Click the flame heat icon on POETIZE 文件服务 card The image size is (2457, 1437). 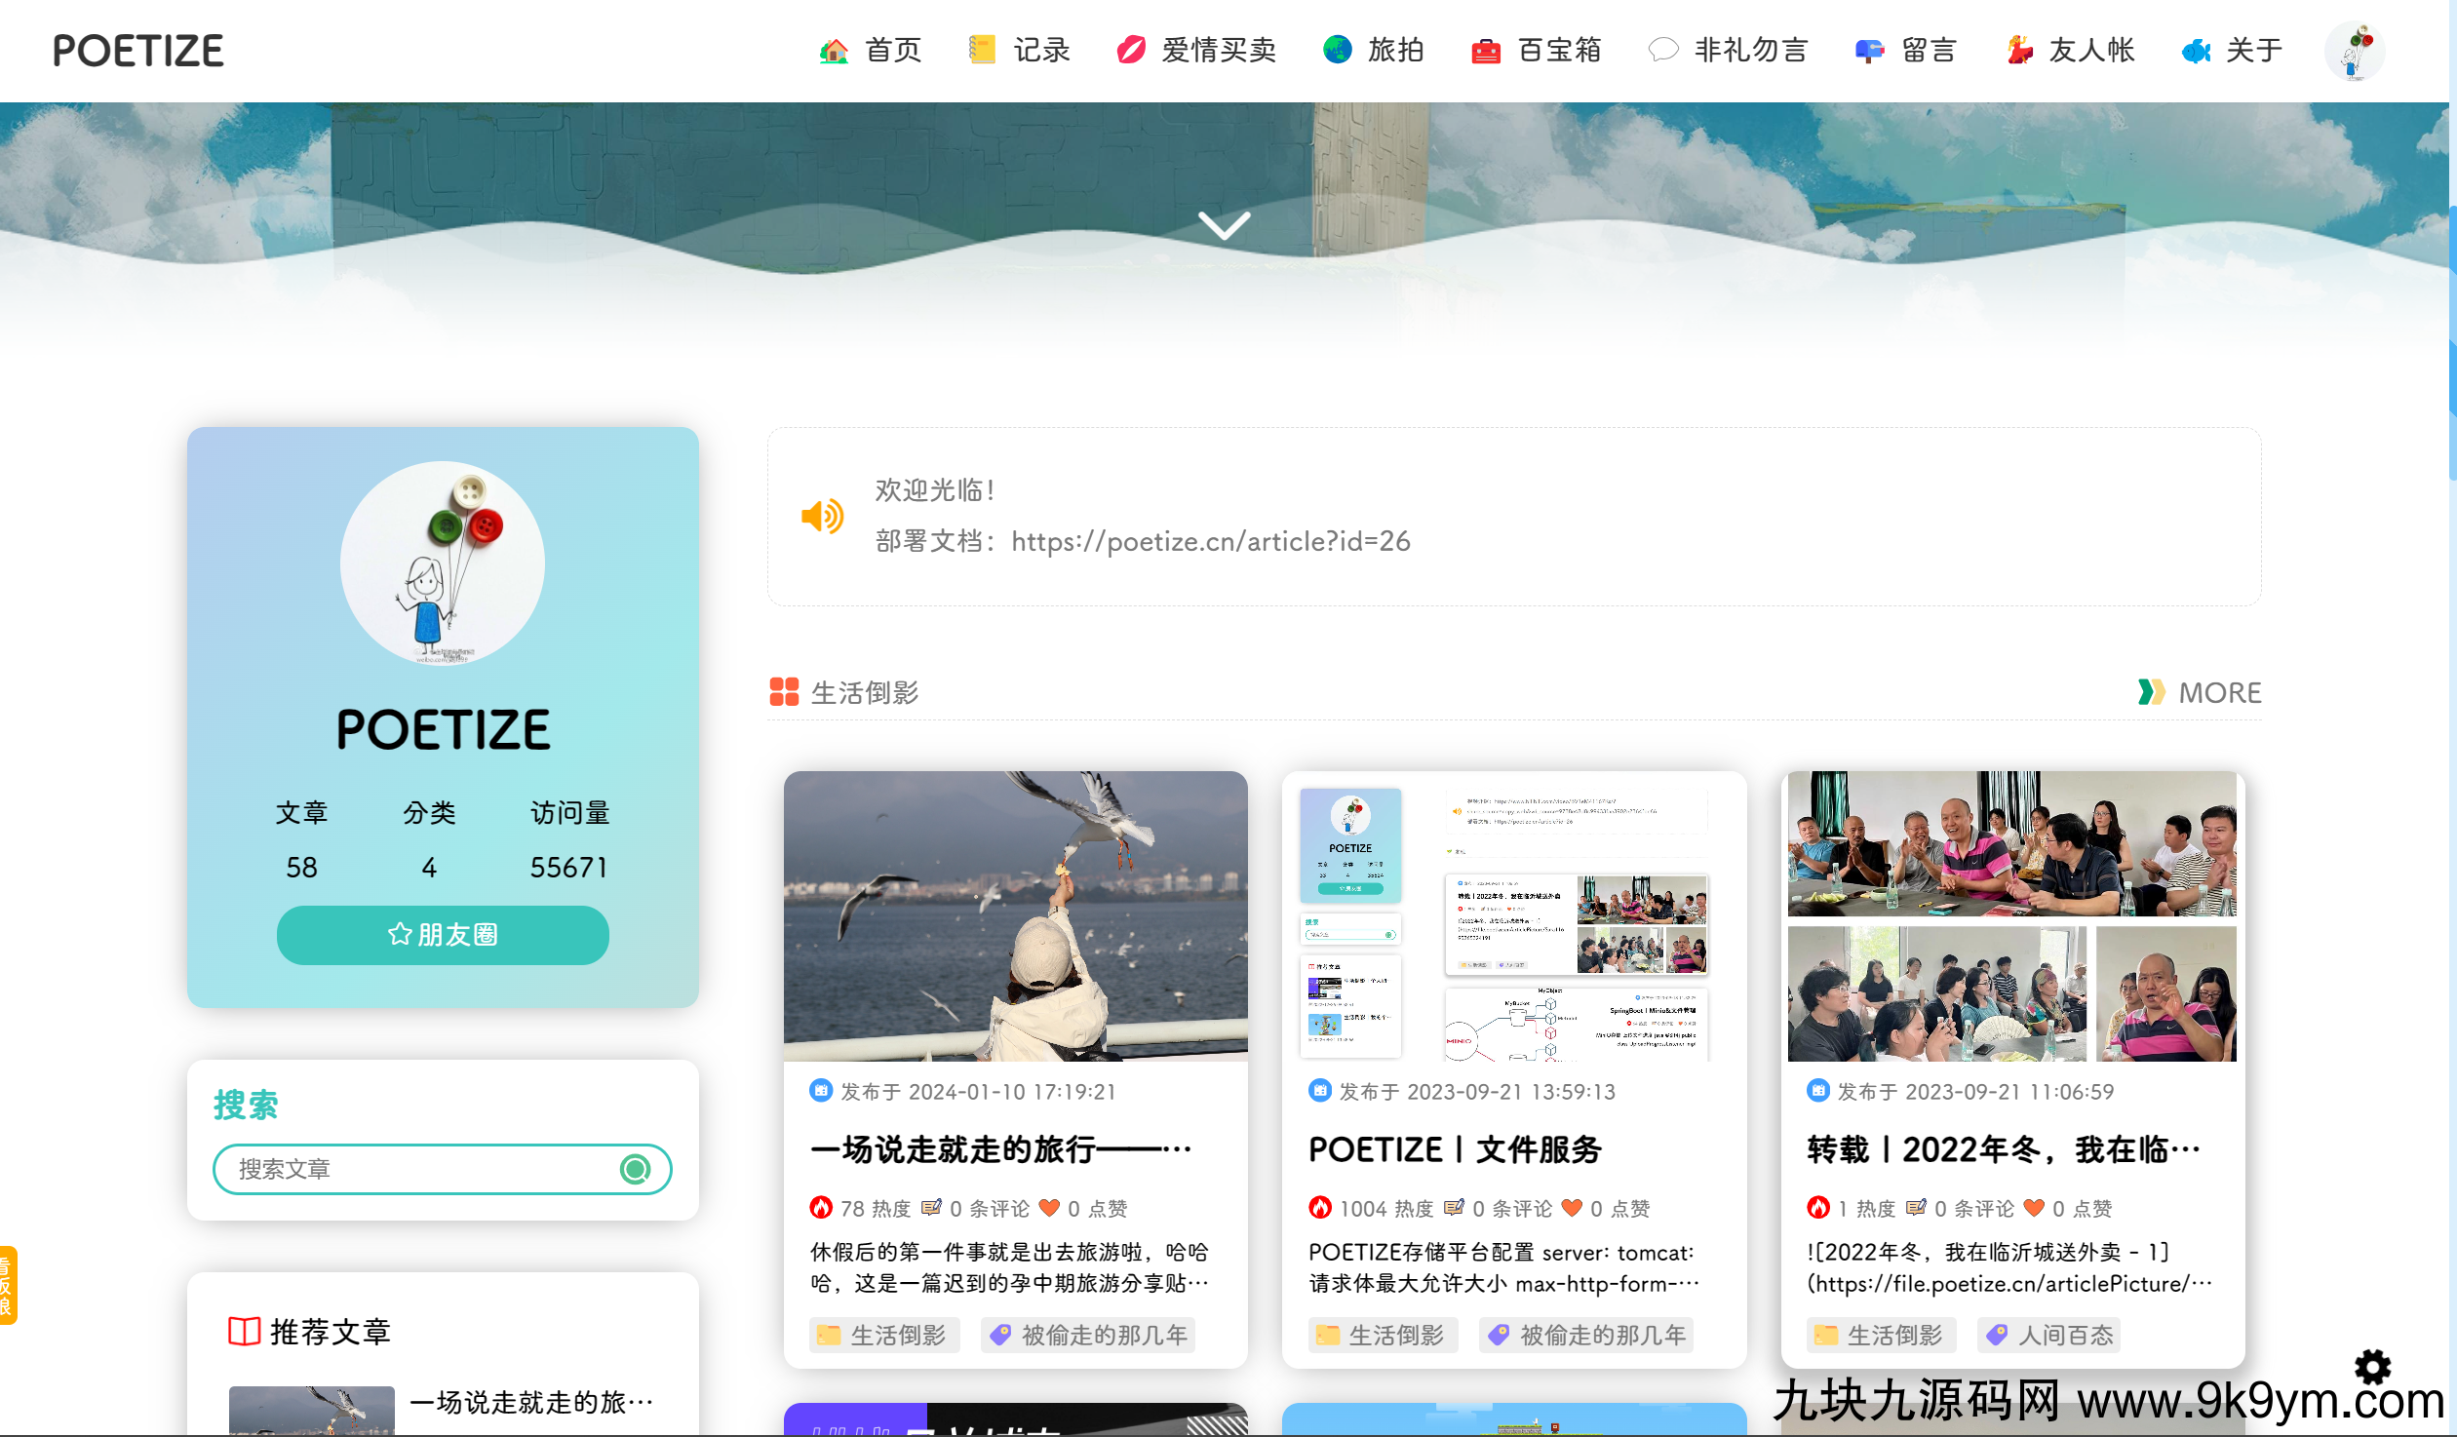pyautogui.click(x=1319, y=1208)
